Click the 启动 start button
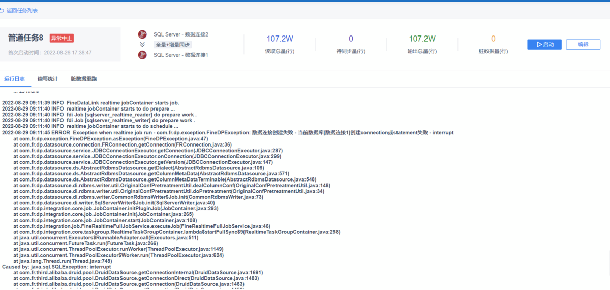Screen dimensions: 610x290 [x=544, y=44]
